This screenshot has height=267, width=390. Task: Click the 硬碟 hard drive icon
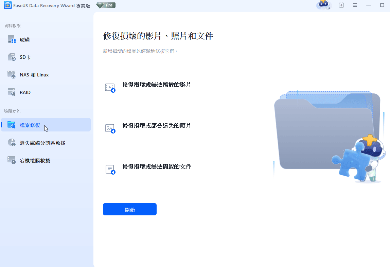[x=12, y=39]
